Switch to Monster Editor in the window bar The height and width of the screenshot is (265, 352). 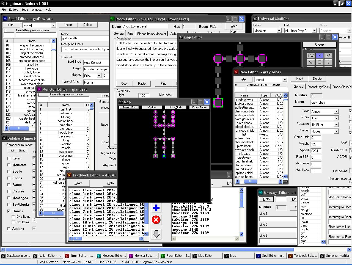click(143, 256)
